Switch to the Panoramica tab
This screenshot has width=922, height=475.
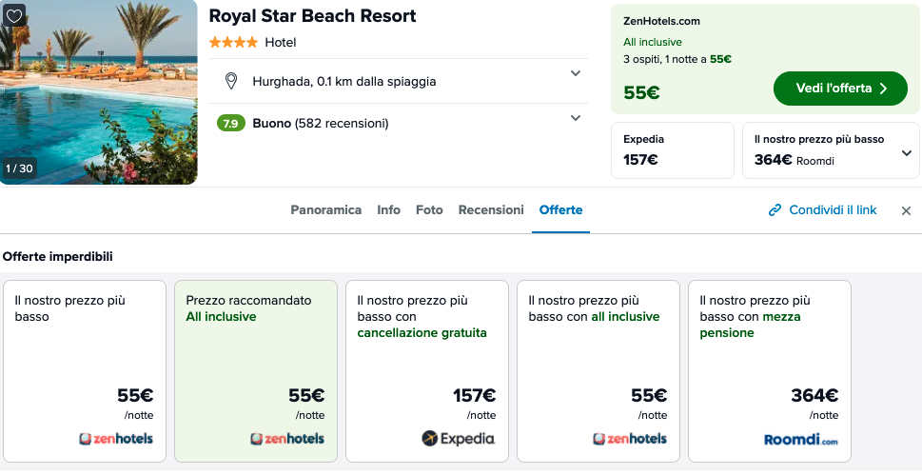coord(325,210)
